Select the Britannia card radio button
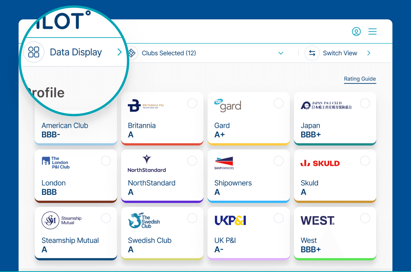Viewport: 411px width, 272px height. point(192,103)
